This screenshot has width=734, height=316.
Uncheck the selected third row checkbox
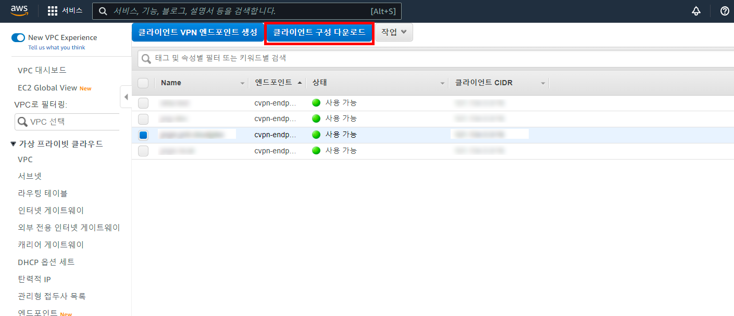pyautogui.click(x=143, y=135)
